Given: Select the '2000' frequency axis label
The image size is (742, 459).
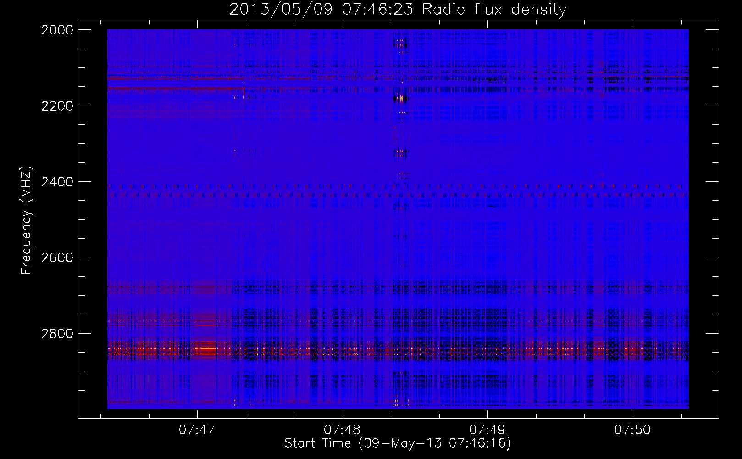Looking at the screenshot, I should point(57,30).
